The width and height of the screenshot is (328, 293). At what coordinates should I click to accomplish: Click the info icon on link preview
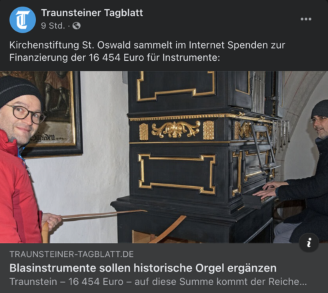[x=309, y=242]
